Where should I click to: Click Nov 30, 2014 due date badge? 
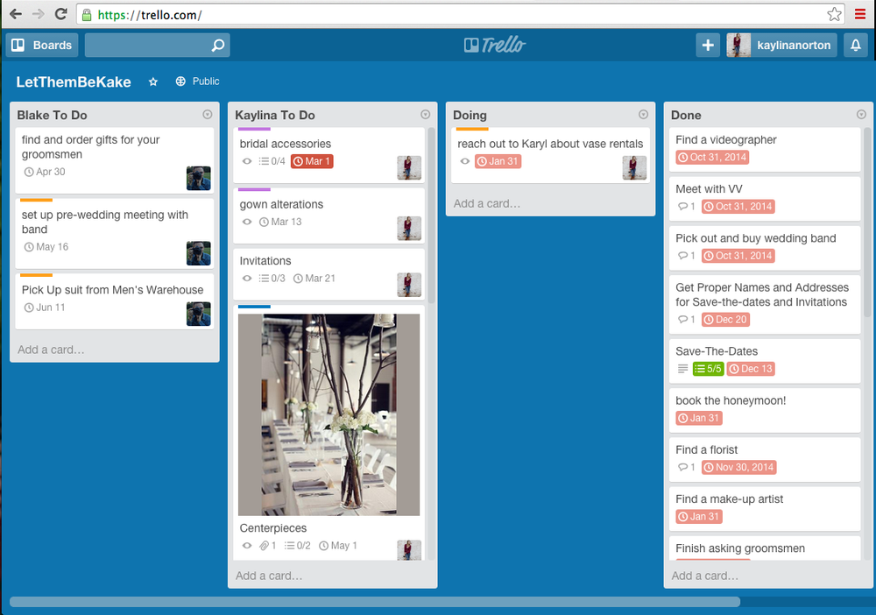click(x=739, y=468)
